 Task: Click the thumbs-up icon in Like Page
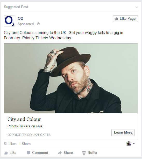tap(117, 19)
